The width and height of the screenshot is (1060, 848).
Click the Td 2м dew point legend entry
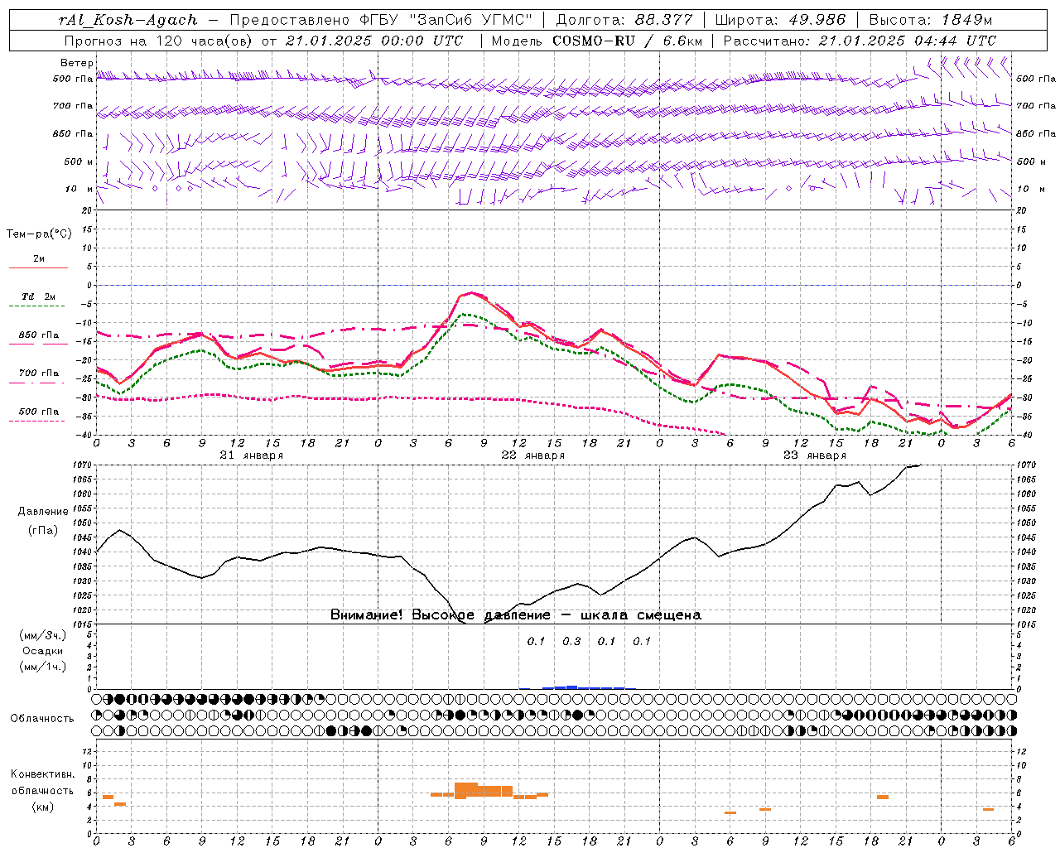click(x=39, y=296)
